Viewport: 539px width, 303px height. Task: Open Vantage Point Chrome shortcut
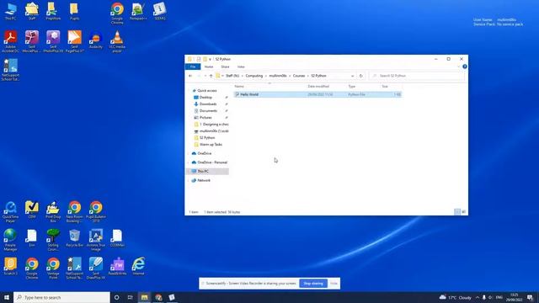point(53,268)
